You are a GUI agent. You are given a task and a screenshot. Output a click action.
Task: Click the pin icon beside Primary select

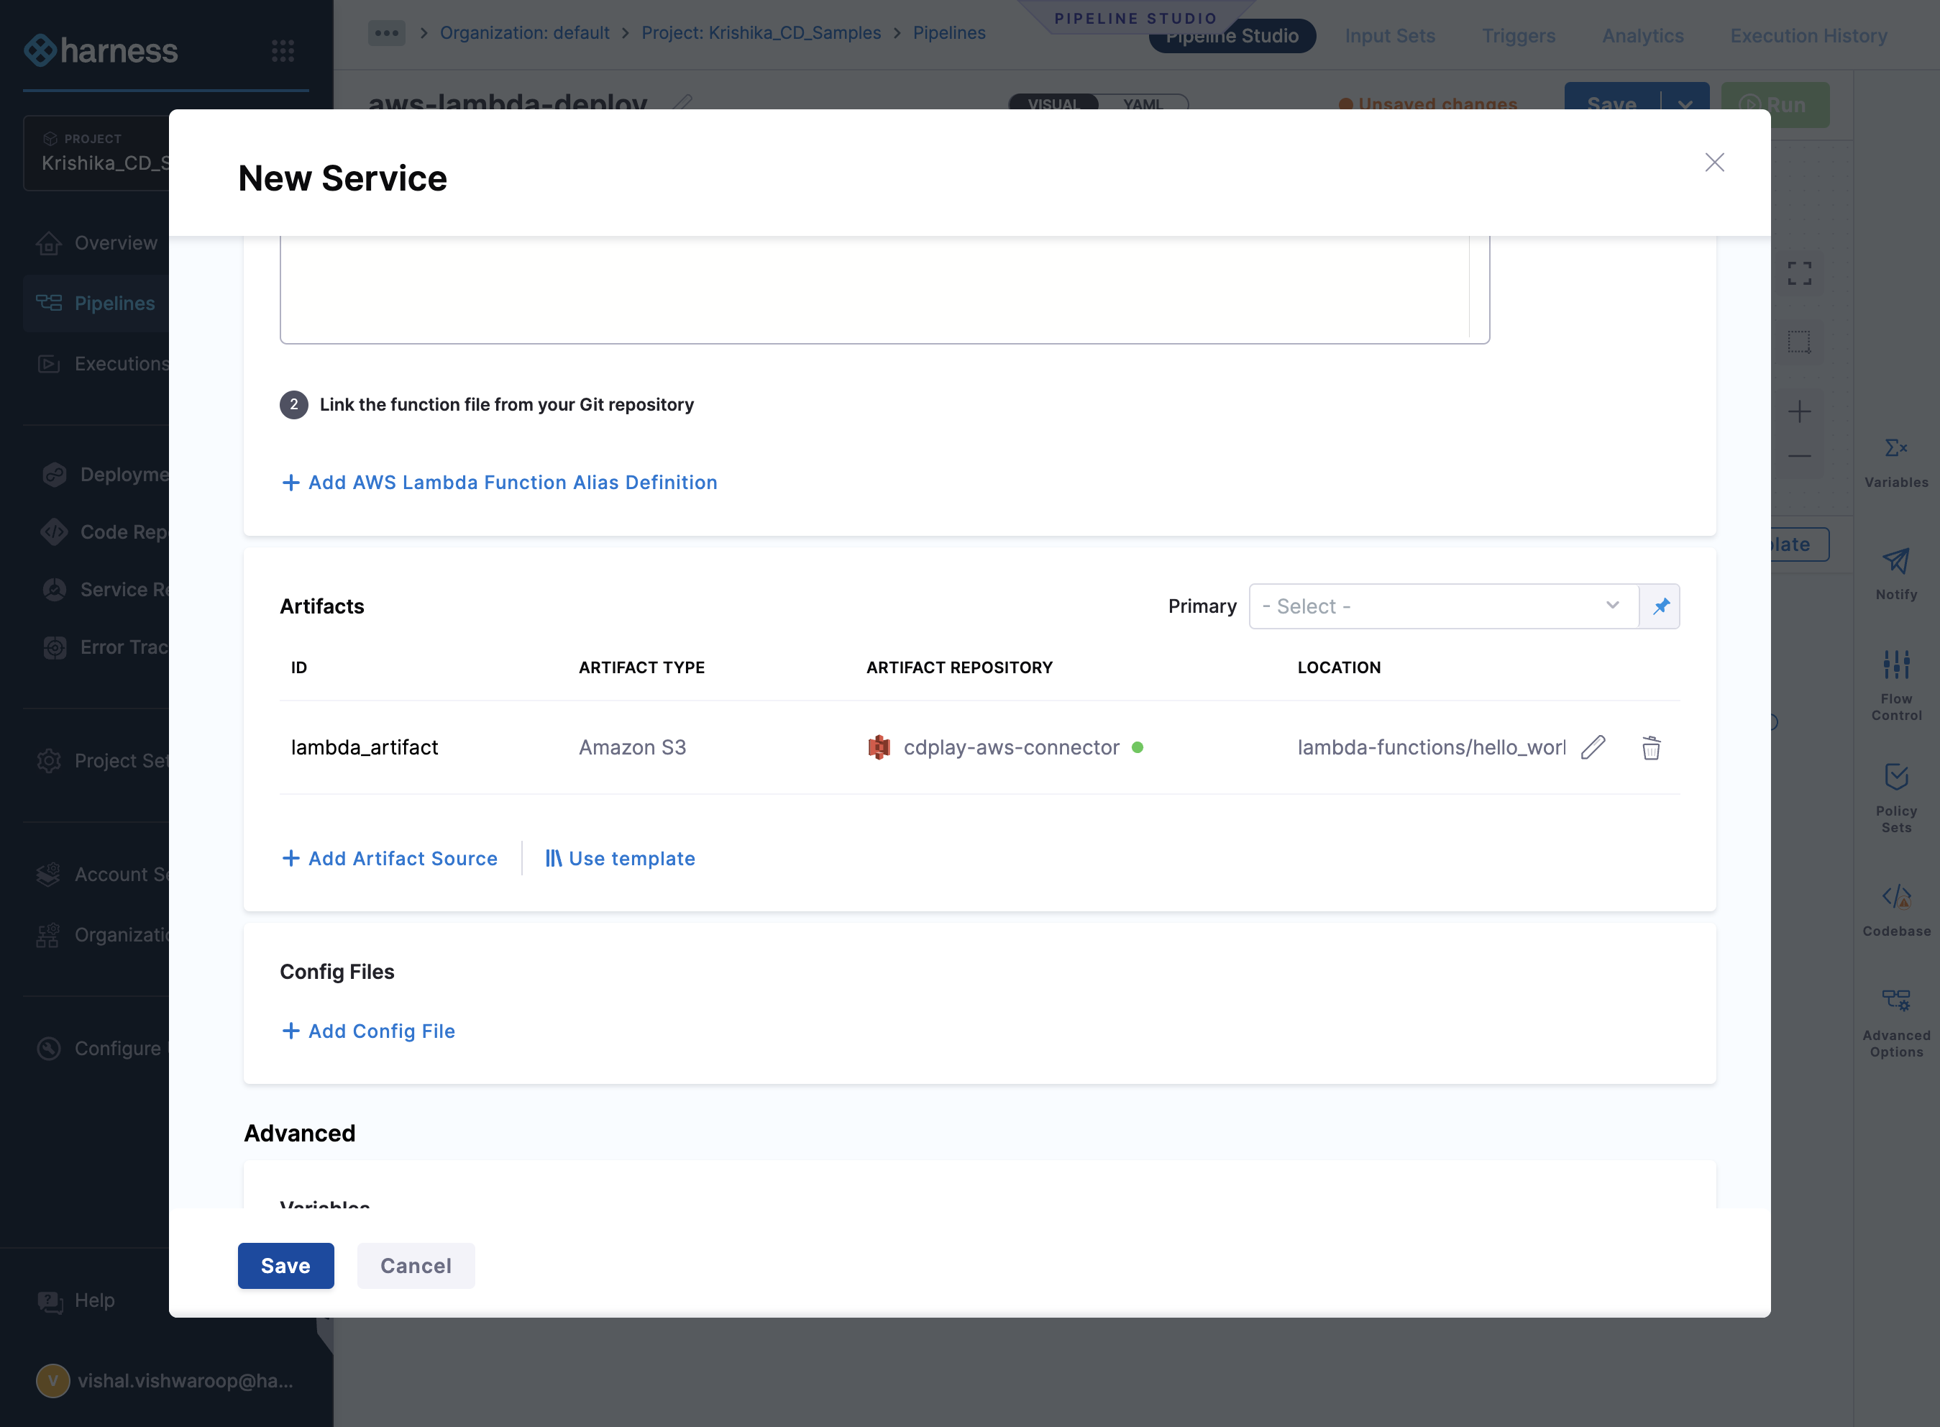[1660, 606]
